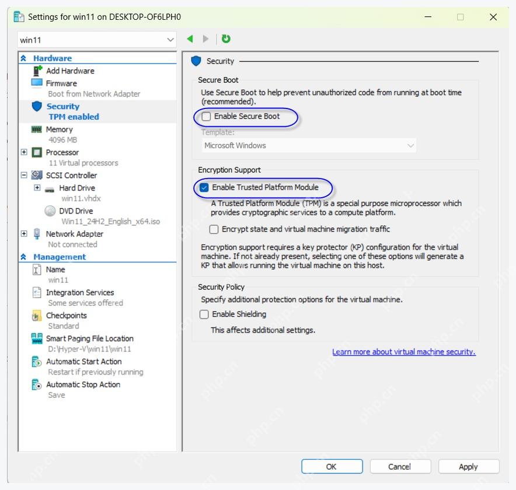Click the Integration Services icon

(37, 292)
